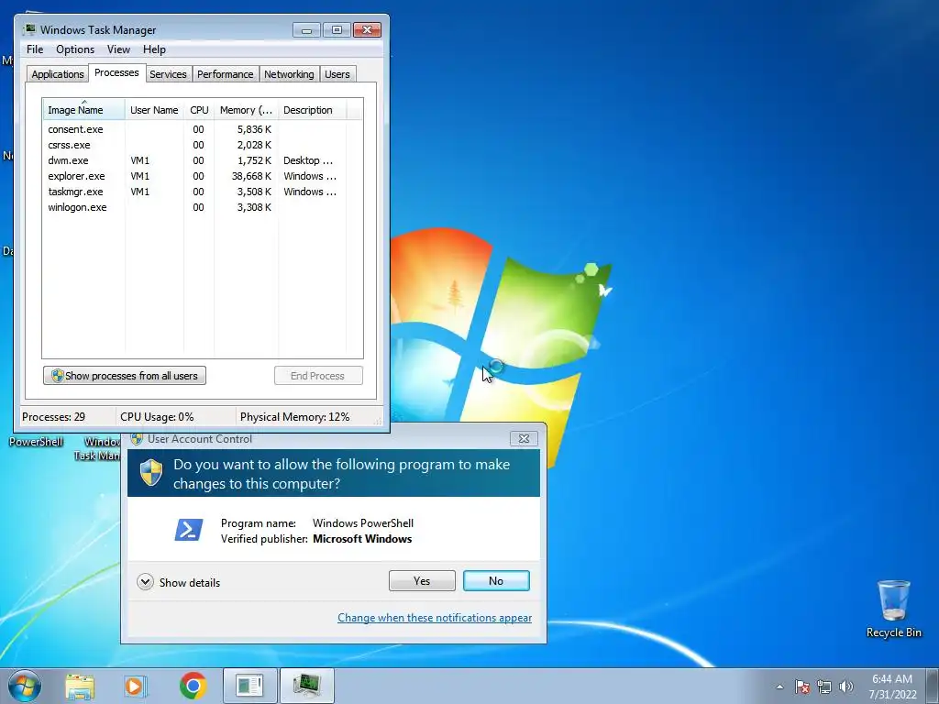Sort by the User Name column header
Screen dimensions: 939x704
(x=154, y=110)
